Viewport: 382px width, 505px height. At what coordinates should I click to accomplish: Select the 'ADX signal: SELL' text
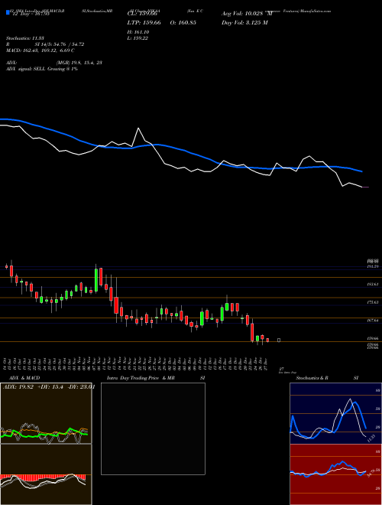point(26,69)
